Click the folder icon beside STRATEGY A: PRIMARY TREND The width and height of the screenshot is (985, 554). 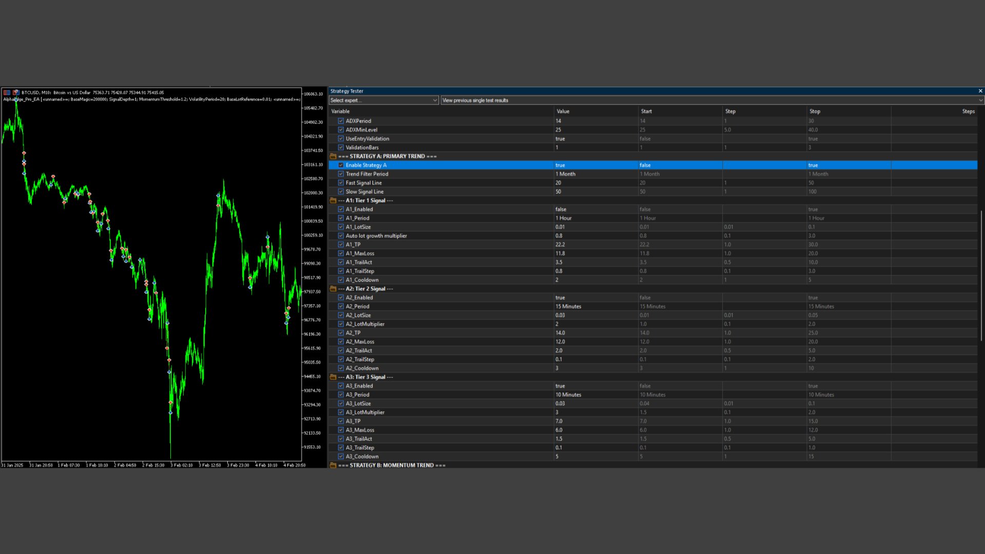click(333, 156)
